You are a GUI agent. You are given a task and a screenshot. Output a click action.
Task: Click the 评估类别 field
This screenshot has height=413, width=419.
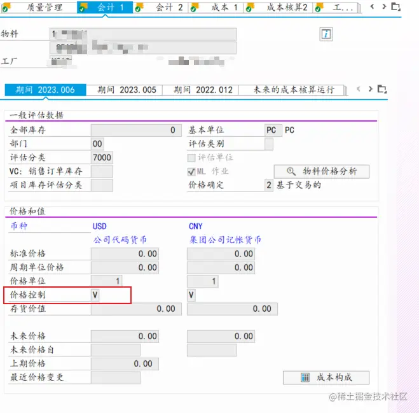point(269,144)
